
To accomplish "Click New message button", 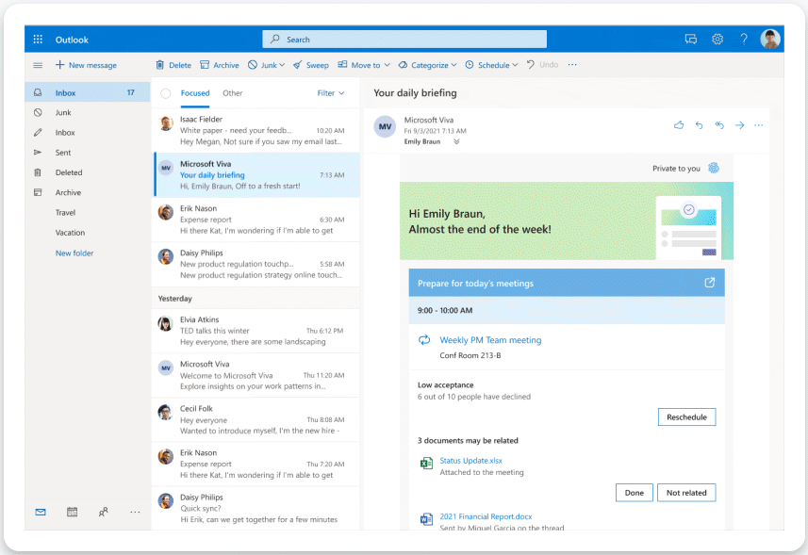I will pos(86,65).
